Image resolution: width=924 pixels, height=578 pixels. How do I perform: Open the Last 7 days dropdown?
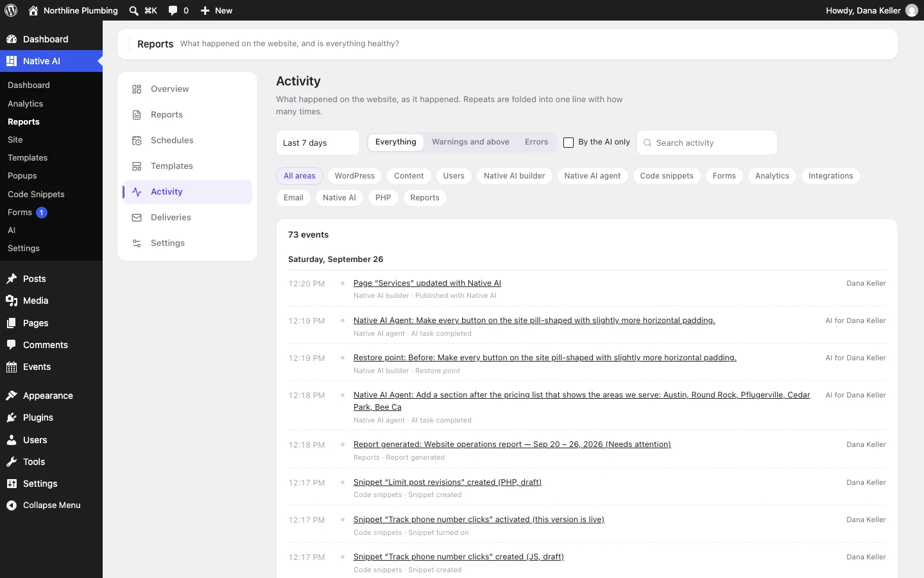pyautogui.click(x=318, y=143)
